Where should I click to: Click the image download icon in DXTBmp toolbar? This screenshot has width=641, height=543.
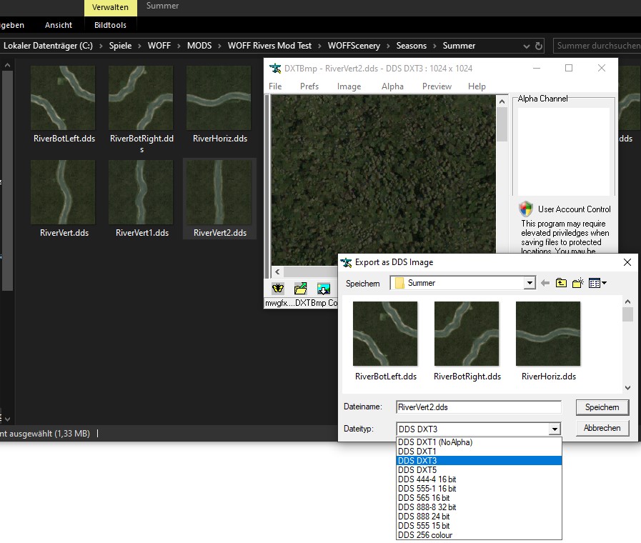324,289
